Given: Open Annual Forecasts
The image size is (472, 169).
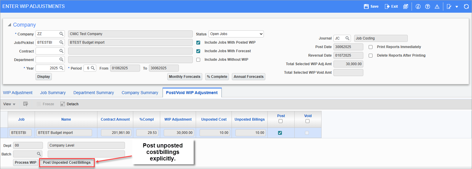Looking at the screenshot, I should point(248,77).
